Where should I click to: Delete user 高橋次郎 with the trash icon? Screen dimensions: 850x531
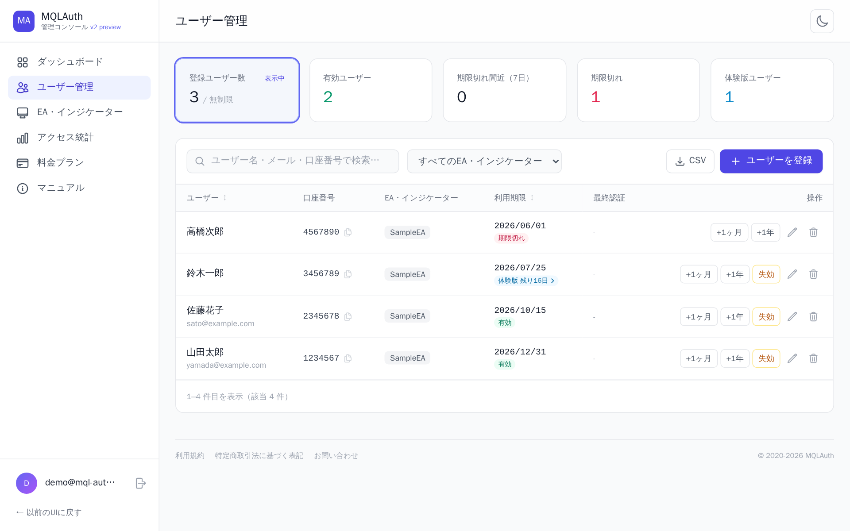pyautogui.click(x=813, y=232)
